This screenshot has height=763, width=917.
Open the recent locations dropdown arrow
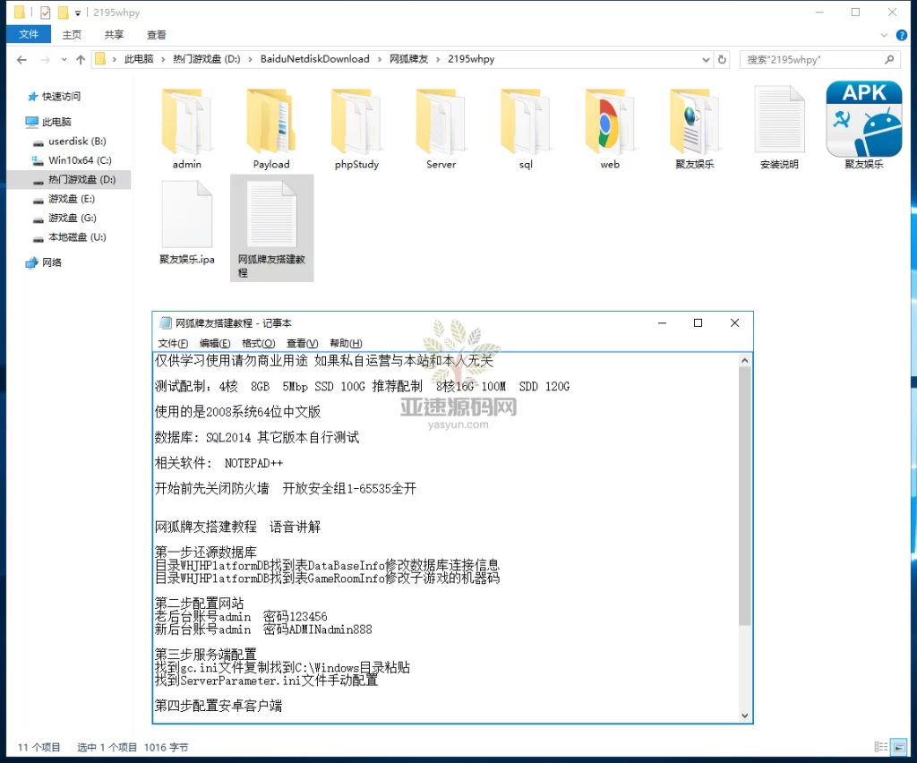pos(64,60)
